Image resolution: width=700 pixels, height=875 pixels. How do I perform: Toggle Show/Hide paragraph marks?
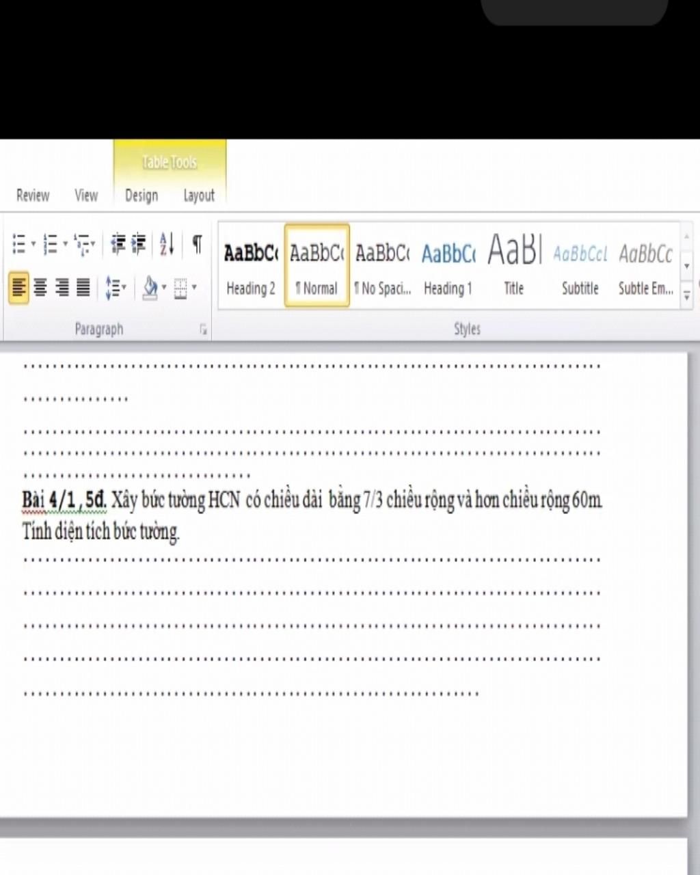197,243
